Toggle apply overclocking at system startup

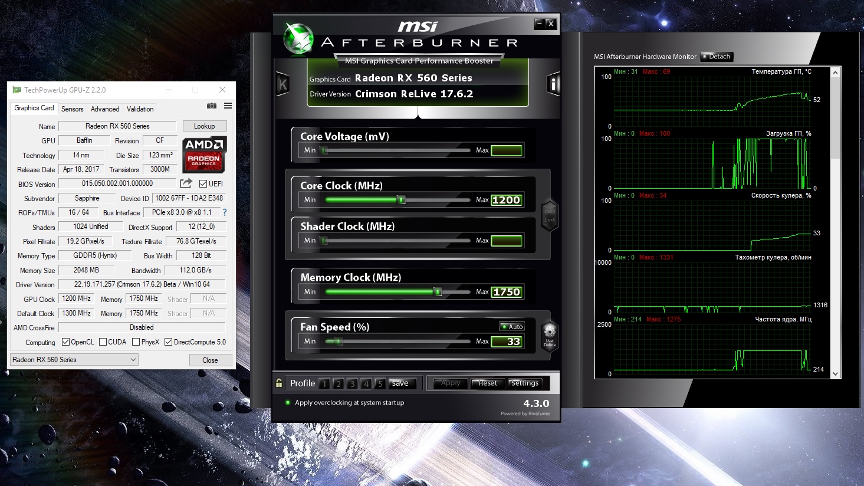click(288, 402)
